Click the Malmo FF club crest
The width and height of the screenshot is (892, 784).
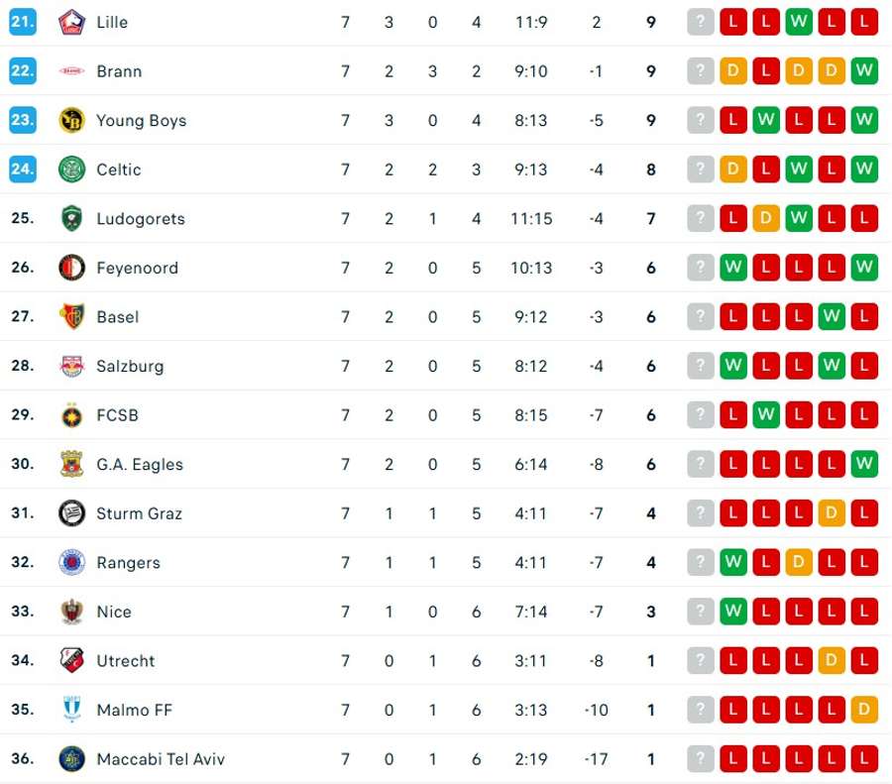[x=72, y=710]
